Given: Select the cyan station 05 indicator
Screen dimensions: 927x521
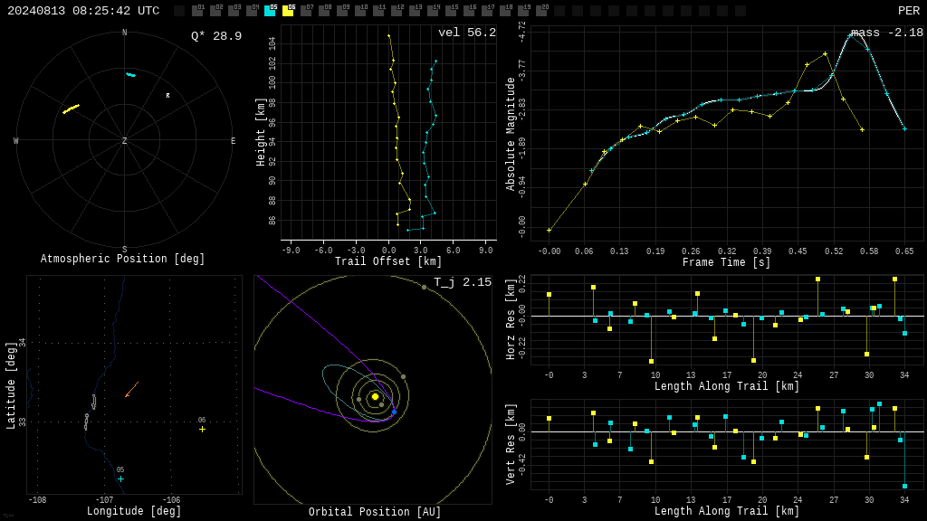Looking at the screenshot, I should pos(270,11).
